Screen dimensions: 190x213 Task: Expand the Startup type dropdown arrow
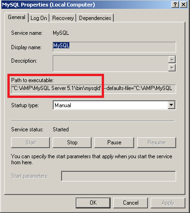[x=172, y=105]
